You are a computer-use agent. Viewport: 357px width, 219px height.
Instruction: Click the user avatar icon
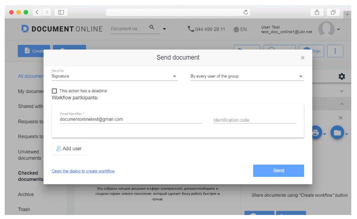[326, 29]
